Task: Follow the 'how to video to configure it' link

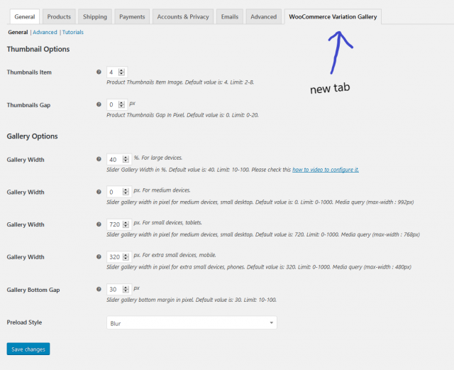Action: [x=326, y=170]
